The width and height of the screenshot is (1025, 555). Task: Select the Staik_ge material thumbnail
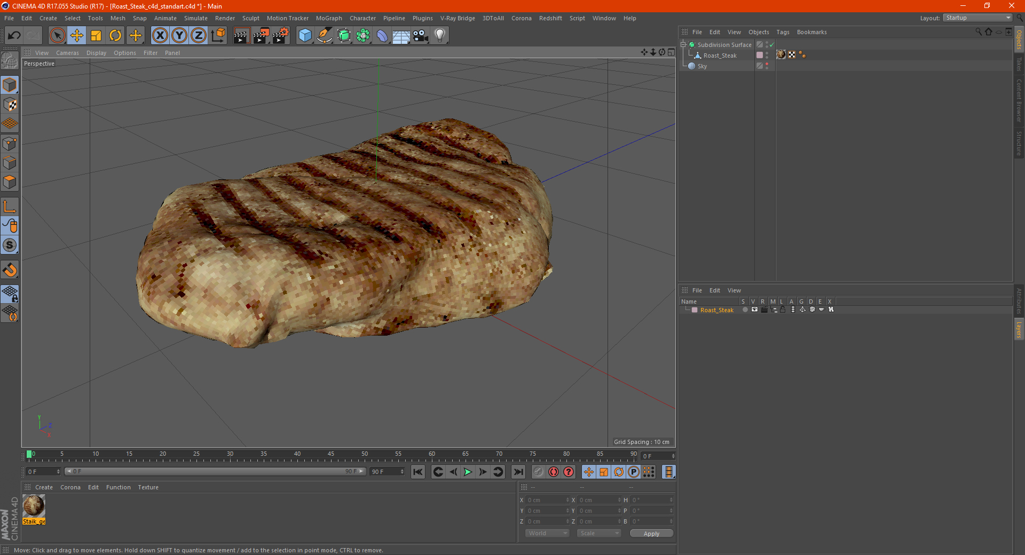tap(34, 506)
